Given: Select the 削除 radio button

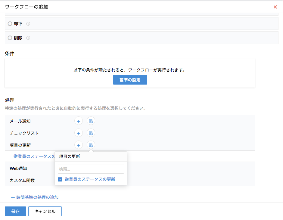Looking at the screenshot, I should [10, 38].
